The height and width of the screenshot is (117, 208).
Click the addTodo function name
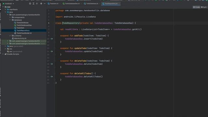click(78, 36)
